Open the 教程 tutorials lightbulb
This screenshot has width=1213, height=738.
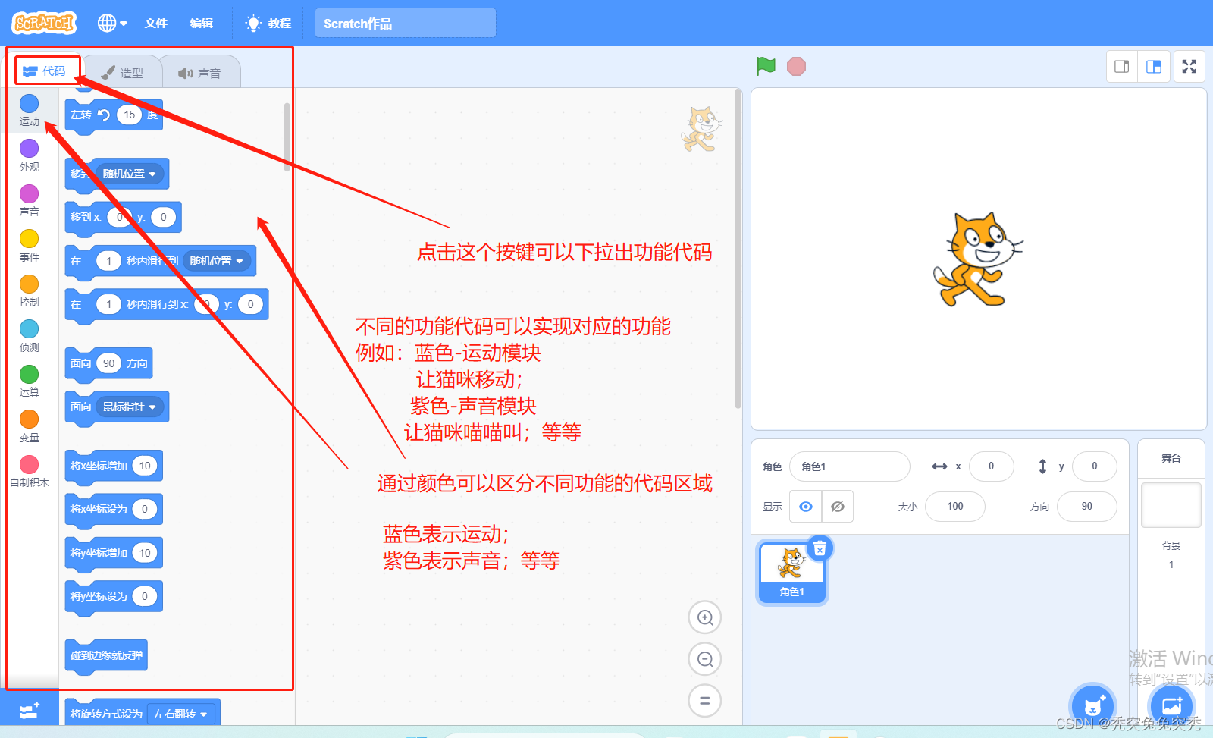click(x=268, y=23)
